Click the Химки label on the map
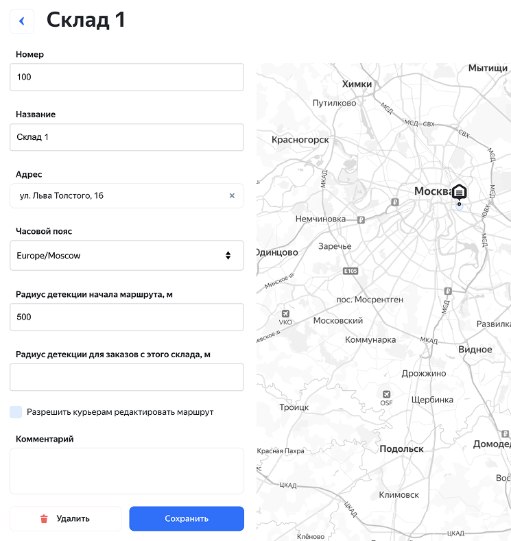511x541 pixels. [357, 84]
